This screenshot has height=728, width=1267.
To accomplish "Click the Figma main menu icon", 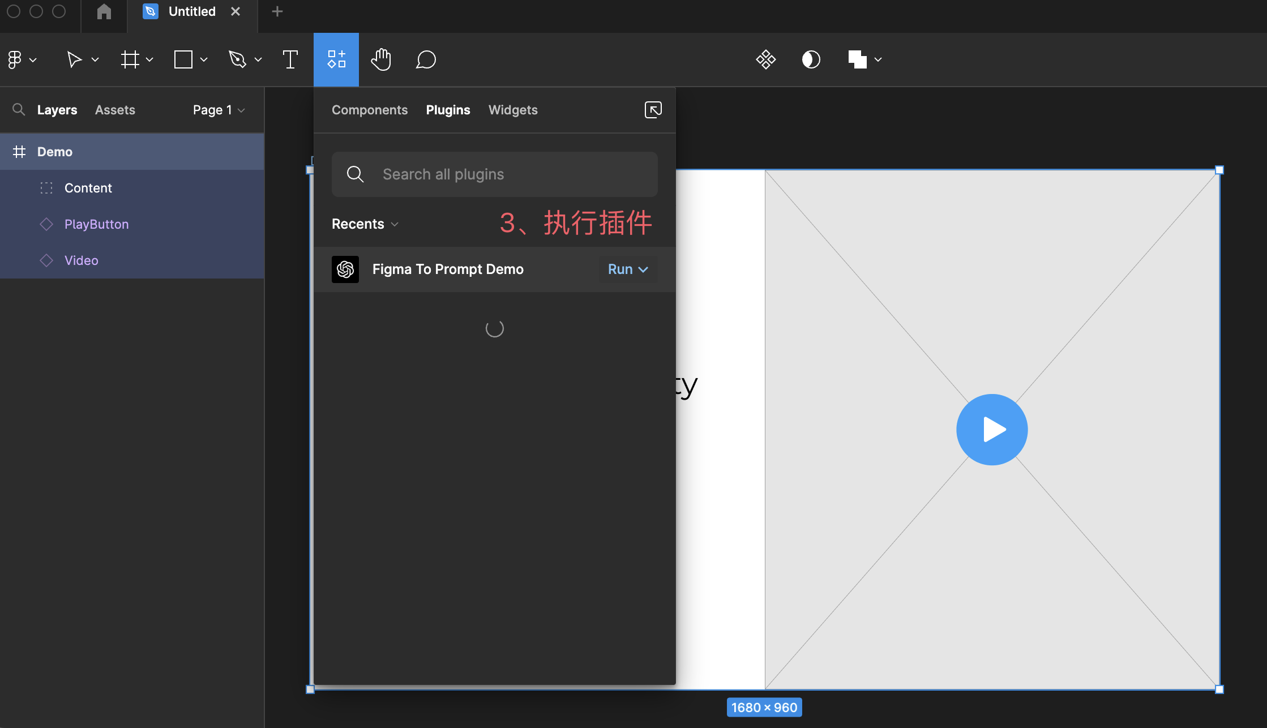I will pos(15,59).
